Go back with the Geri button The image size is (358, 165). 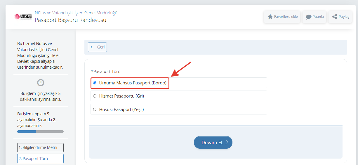tap(98, 47)
